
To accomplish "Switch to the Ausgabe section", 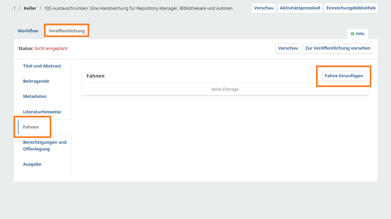I will pyautogui.click(x=32, y=164).
